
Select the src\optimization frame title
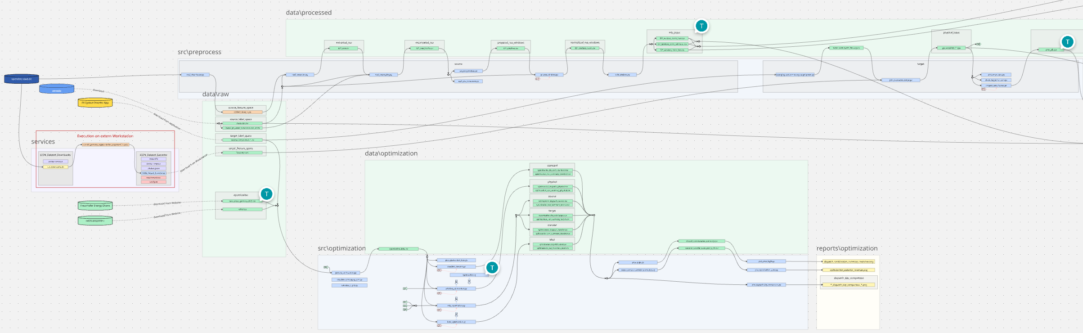point(342,248)
